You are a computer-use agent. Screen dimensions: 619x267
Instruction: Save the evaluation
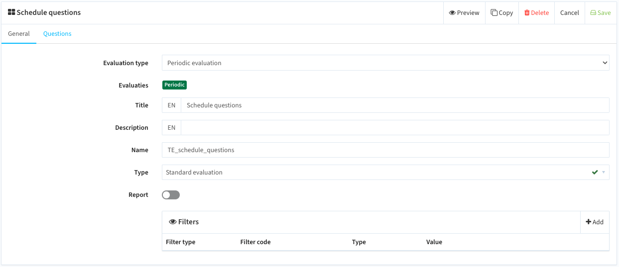tap(600, 12)
